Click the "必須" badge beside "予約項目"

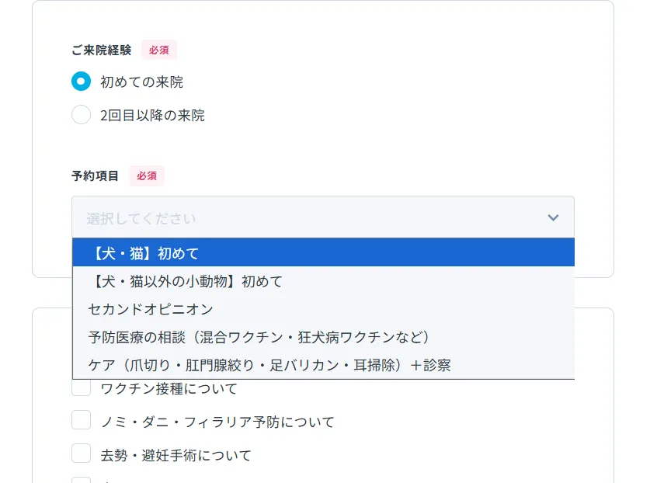[147, 176]
